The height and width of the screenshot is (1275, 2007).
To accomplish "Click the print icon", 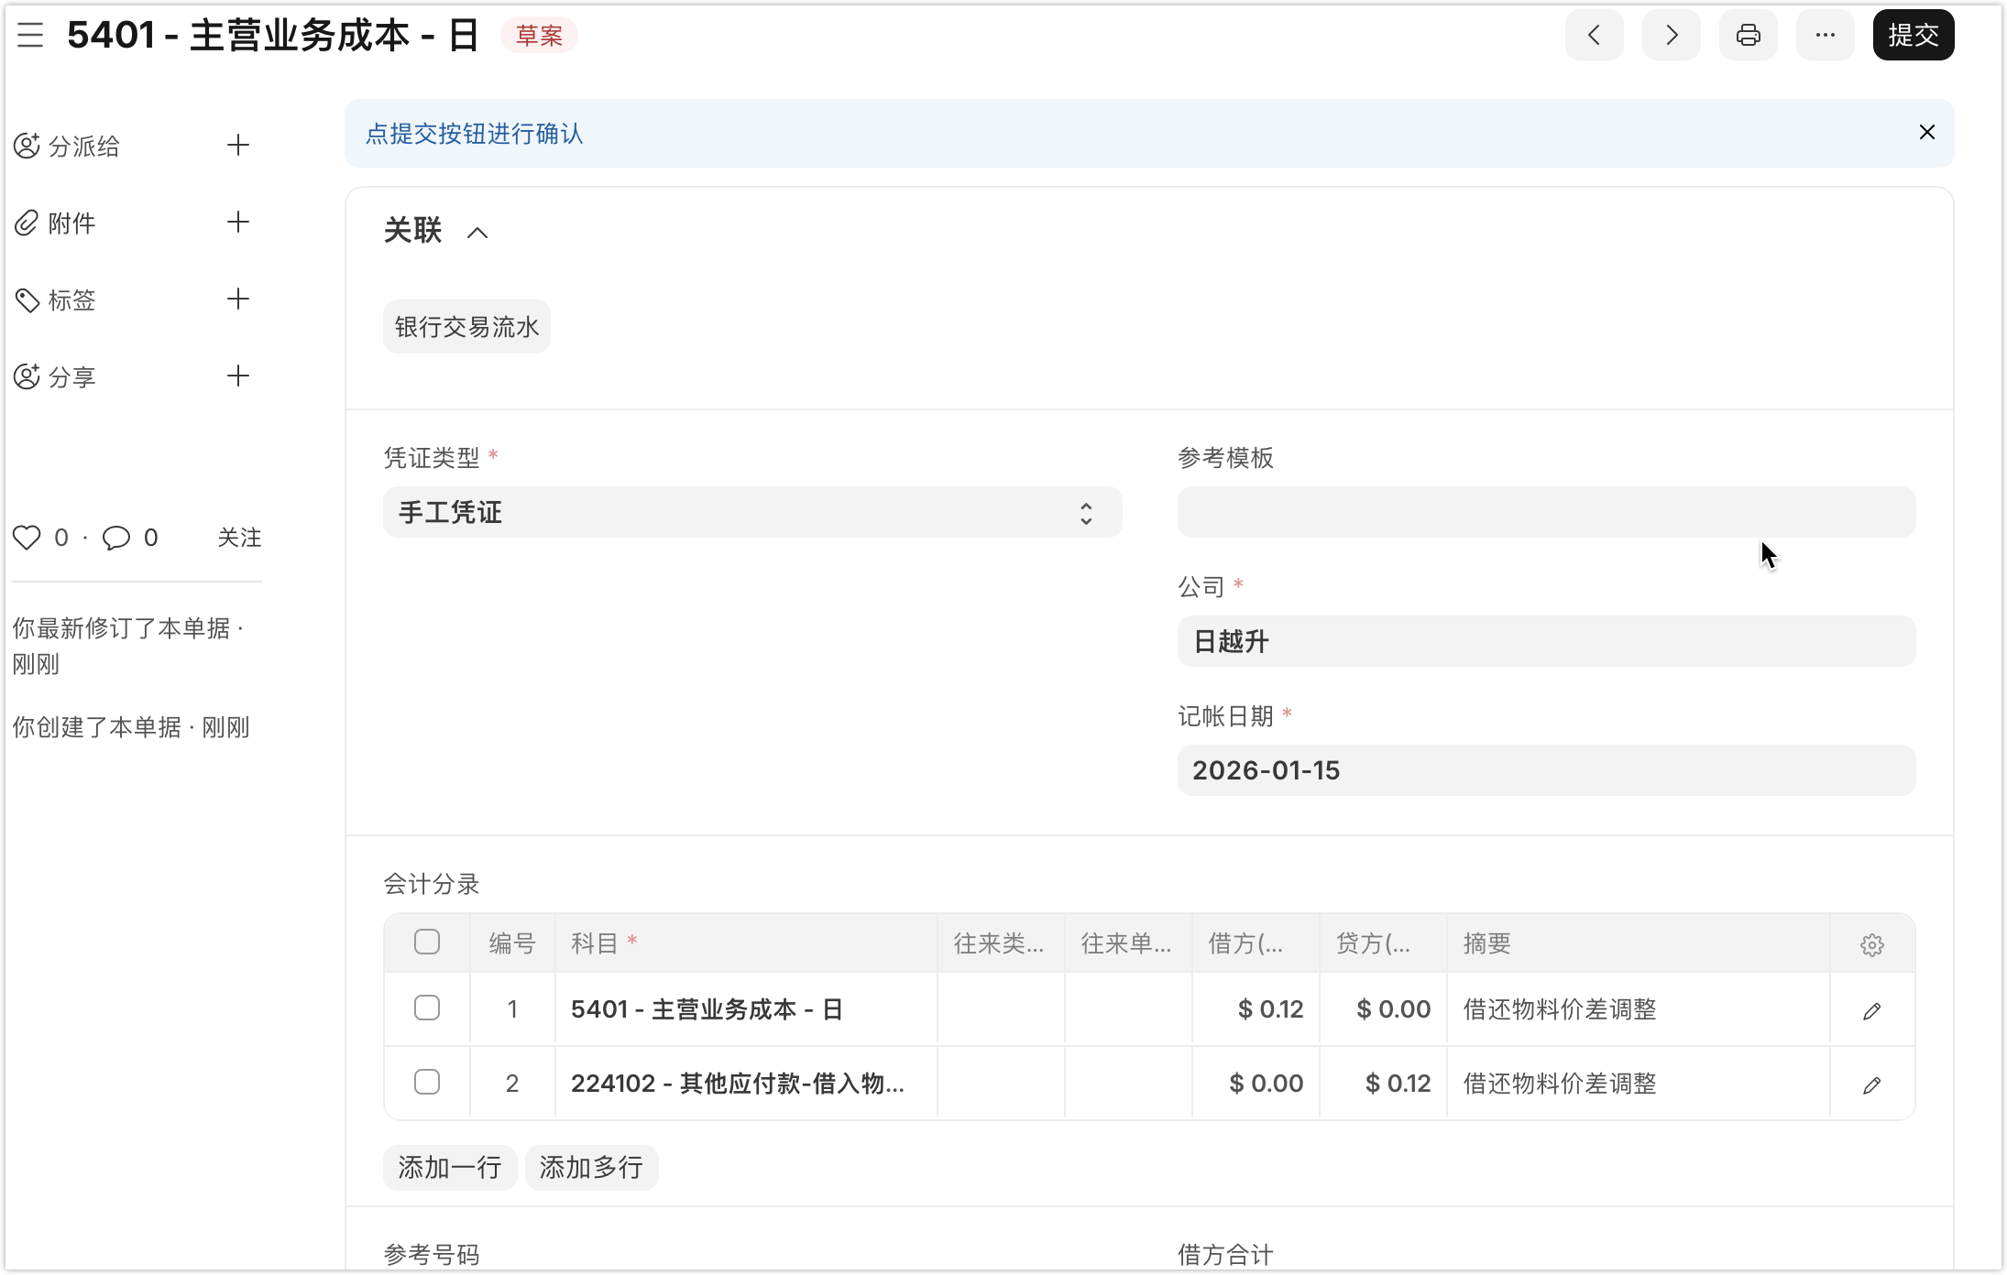I will [1748, 36].
